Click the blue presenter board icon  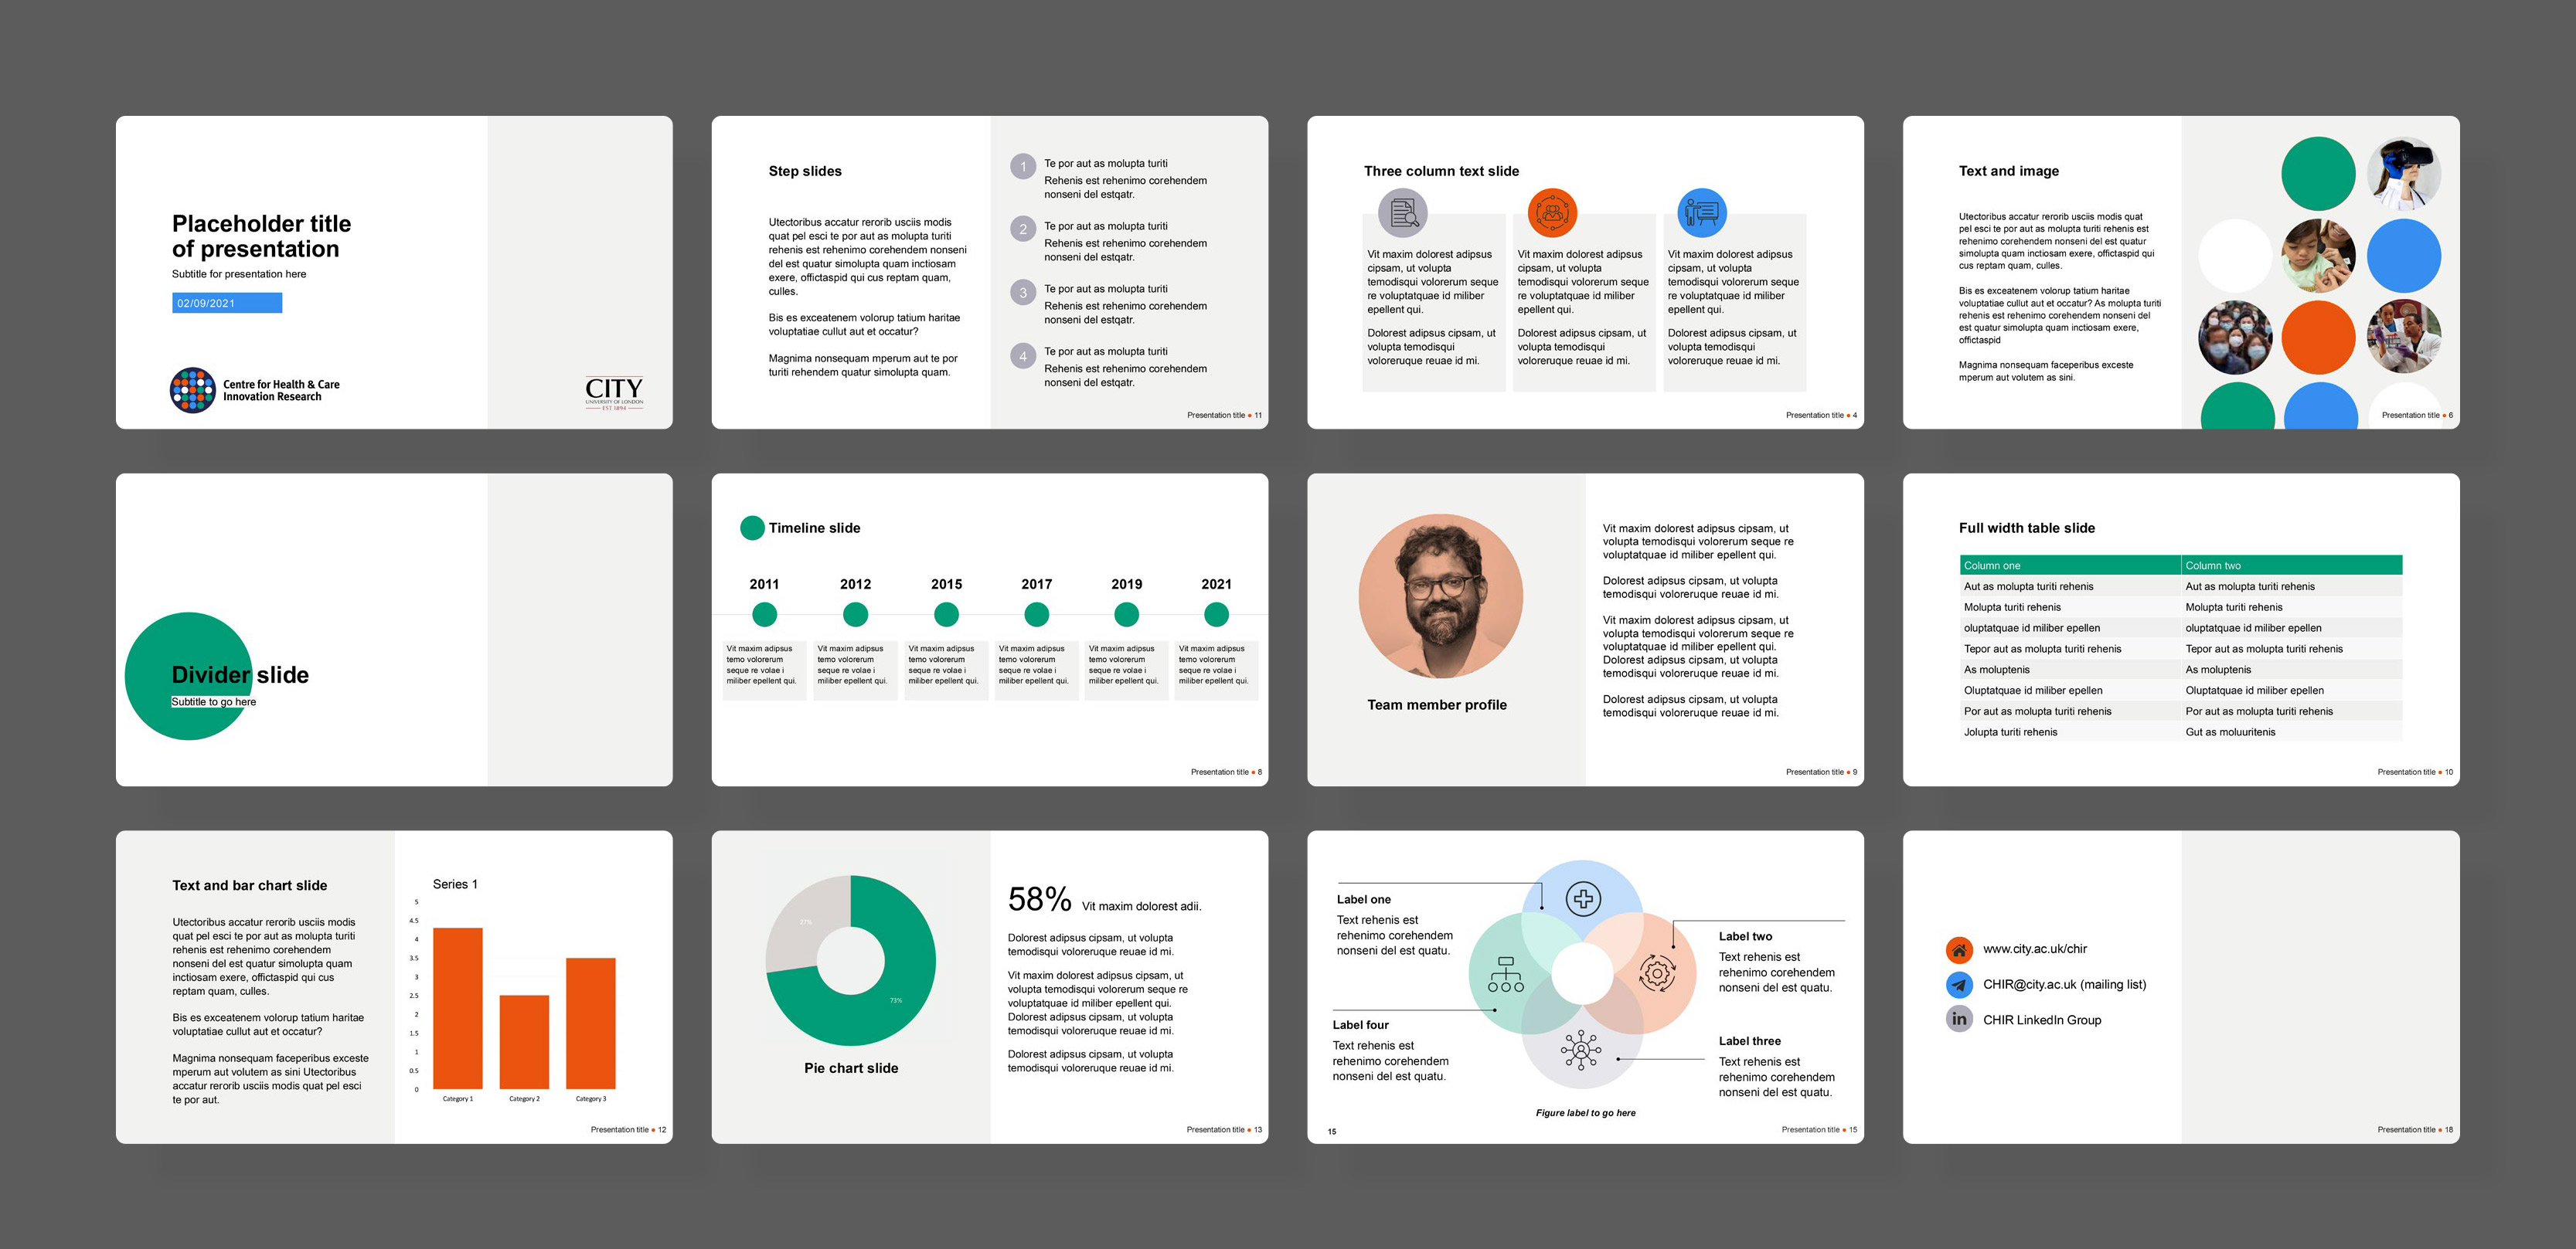(x=1701, y=212)
